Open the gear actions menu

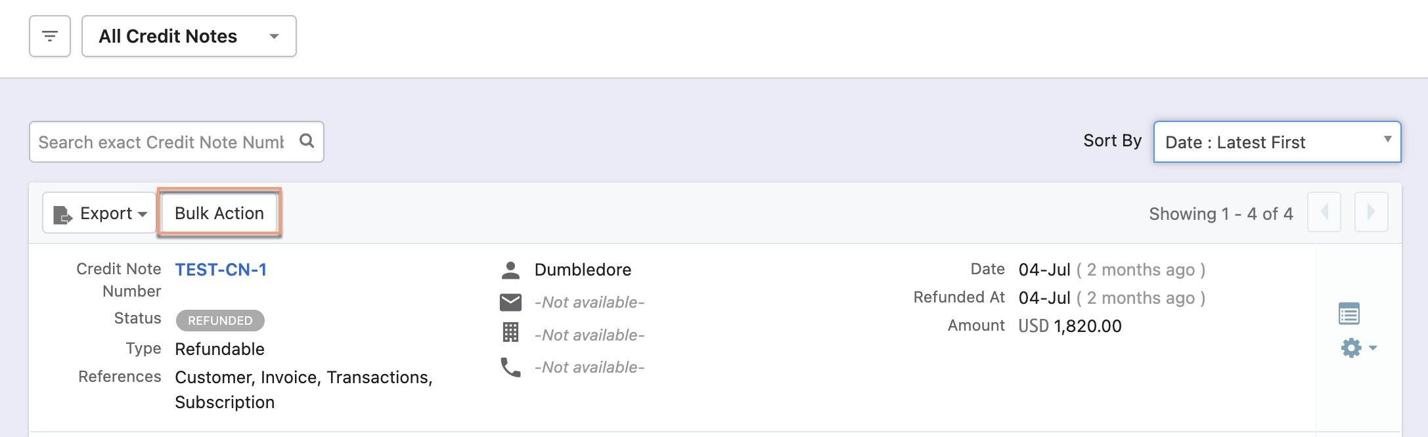tap(1357, 347)
